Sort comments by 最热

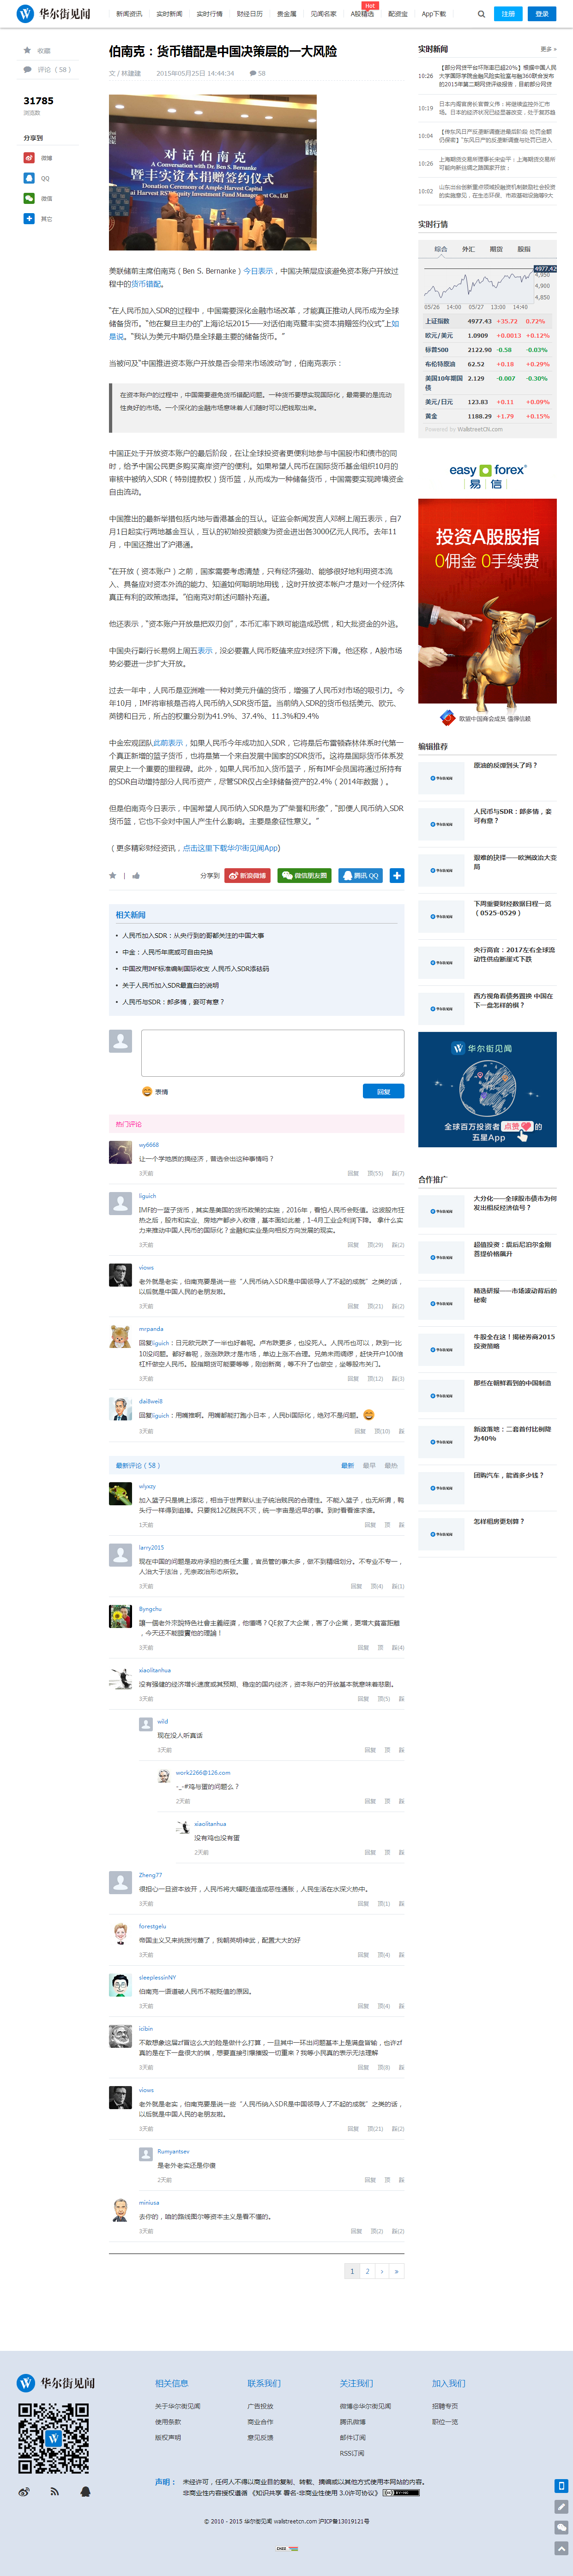coord(391,1465)
